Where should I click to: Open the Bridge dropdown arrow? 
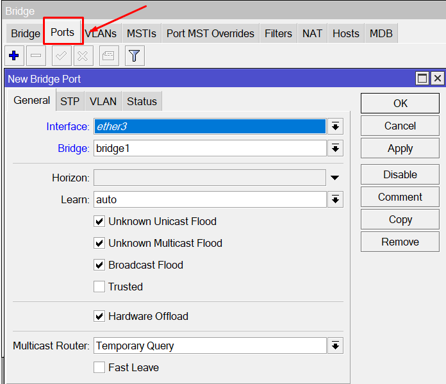point(335,148)
